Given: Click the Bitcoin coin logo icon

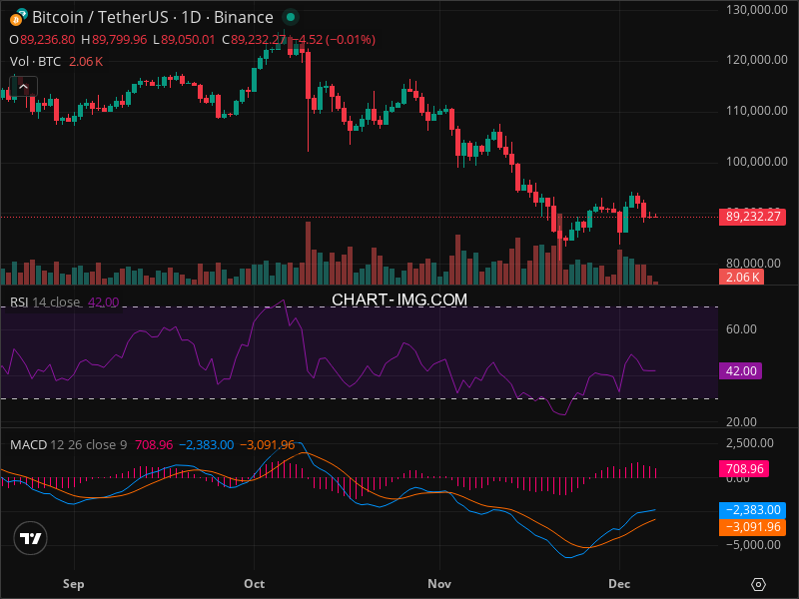Looking at the screenshot, I should coord(17,17).
